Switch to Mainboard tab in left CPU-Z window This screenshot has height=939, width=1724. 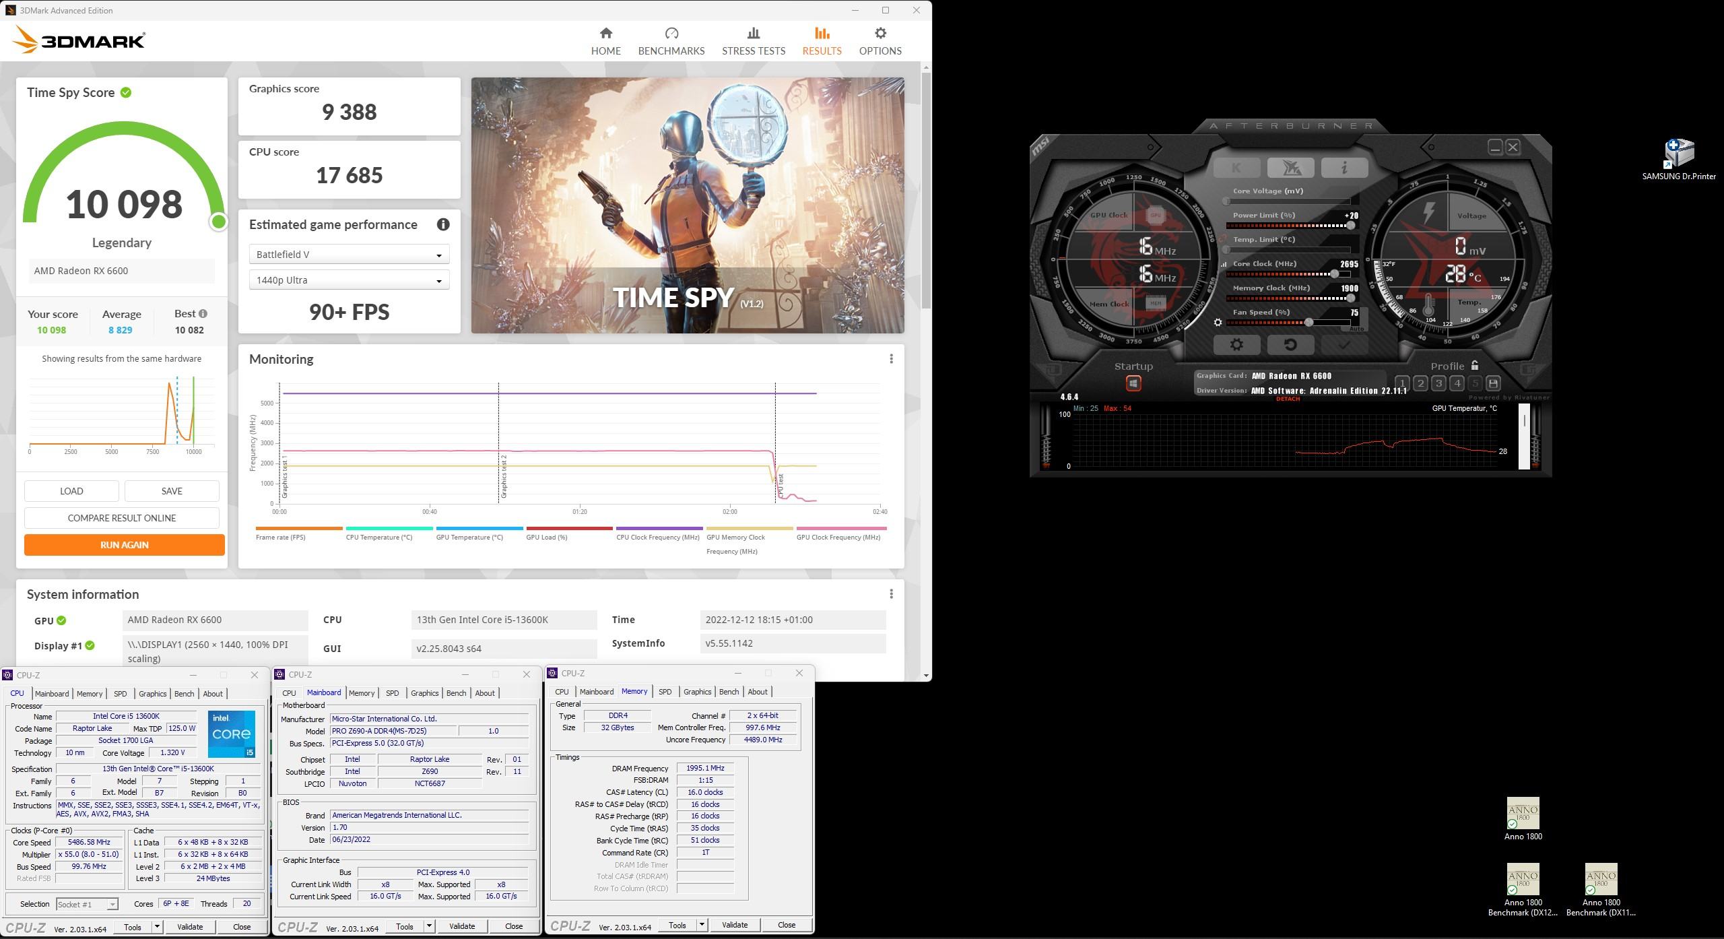(x=52, y=694)
